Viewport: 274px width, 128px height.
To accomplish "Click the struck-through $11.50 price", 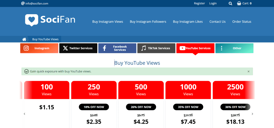I will (188, 115).
